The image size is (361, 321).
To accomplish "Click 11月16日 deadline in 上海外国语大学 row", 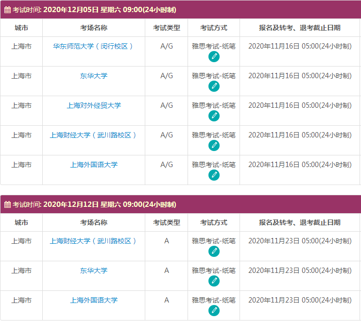I will [x=300, y=165].
